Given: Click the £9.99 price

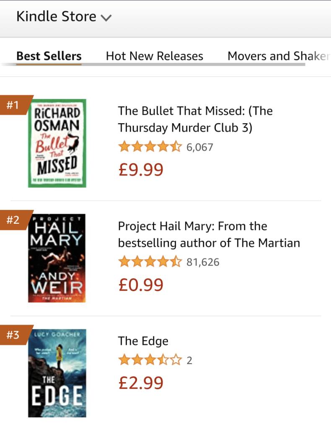Looking at the screenshot, I should (141, 169).
